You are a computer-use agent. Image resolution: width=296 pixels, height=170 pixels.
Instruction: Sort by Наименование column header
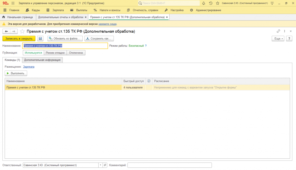tap(63, 81)
